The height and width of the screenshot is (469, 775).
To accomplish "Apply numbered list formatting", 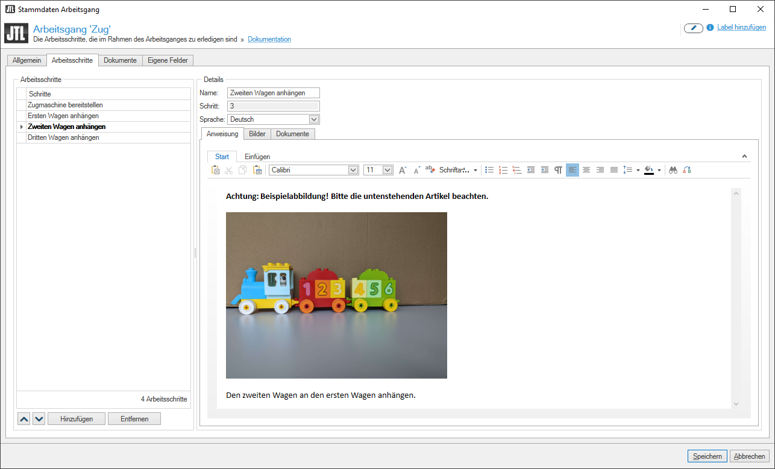I will click(503, 170).
